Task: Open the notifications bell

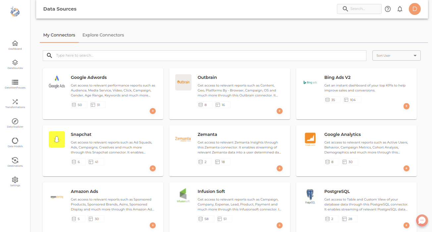Action: pyautogui.click(x=400, y=9)
